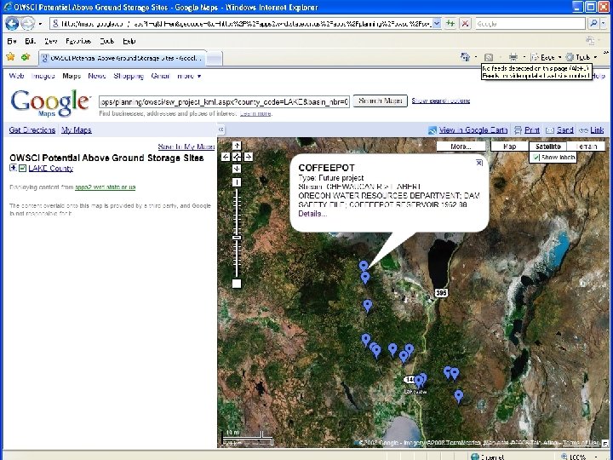
Task: Return to last result center button
Action: click(x=237, y=157)
